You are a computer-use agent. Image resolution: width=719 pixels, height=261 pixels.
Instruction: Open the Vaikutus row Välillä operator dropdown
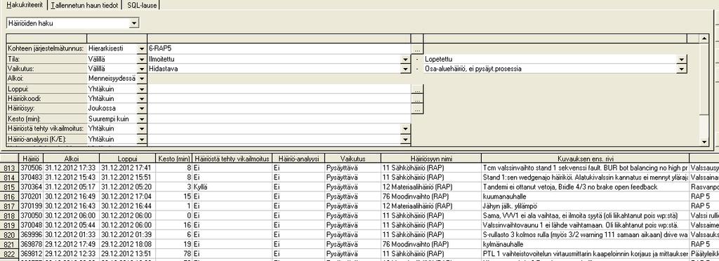[x=141, y=69]
